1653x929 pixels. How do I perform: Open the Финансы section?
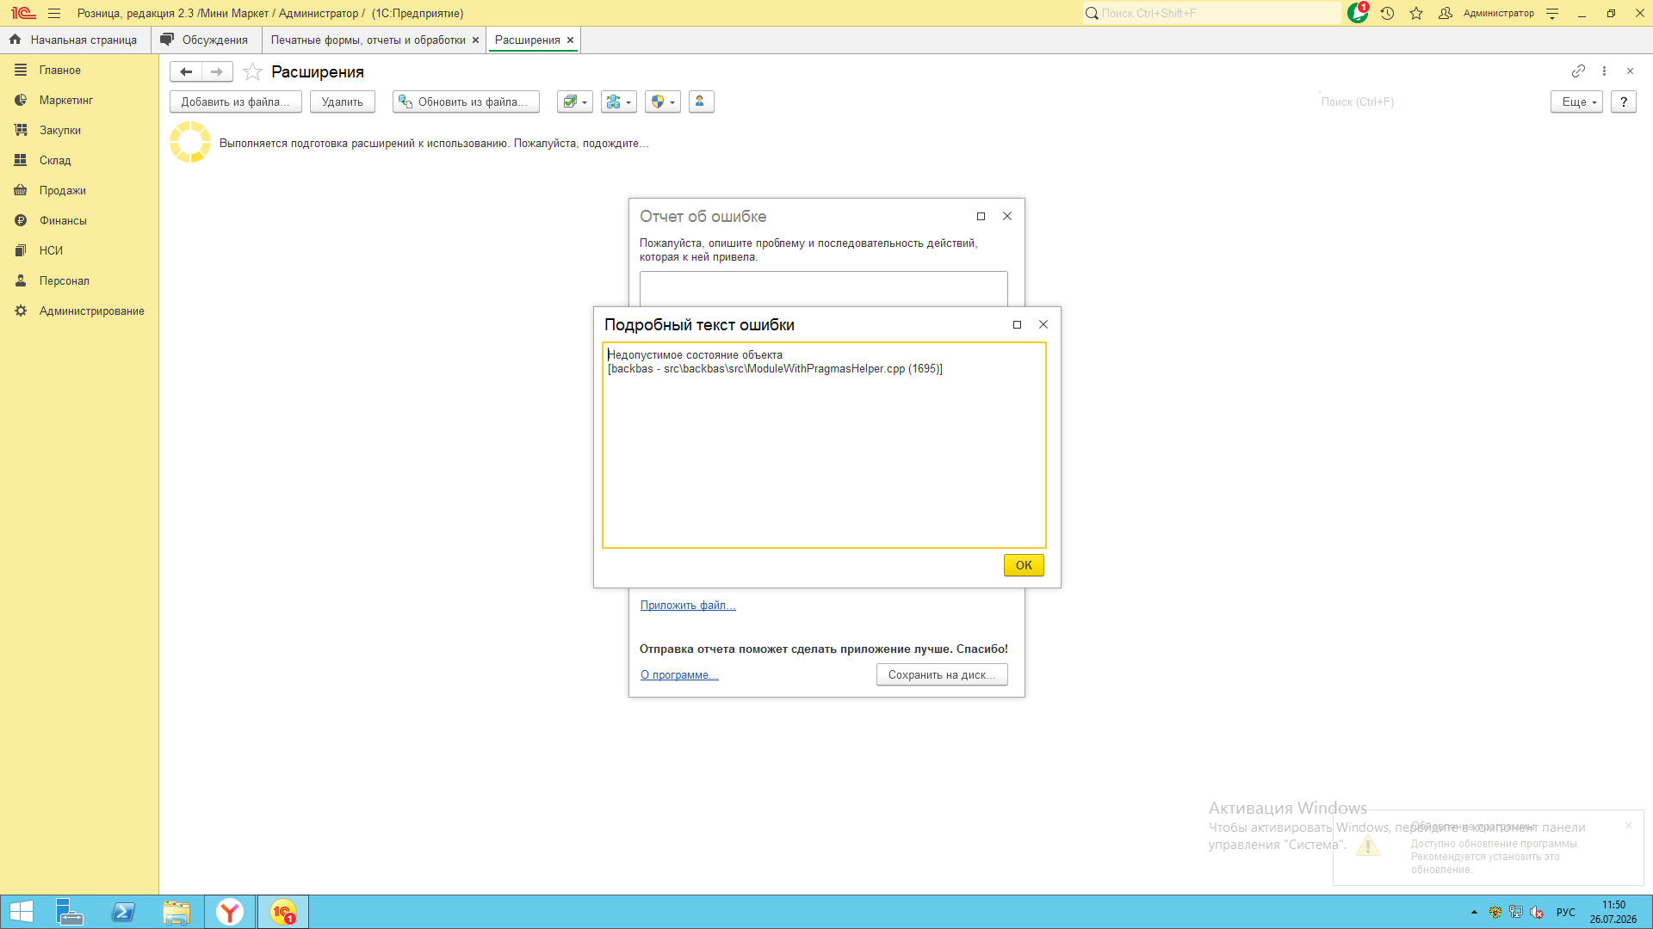79,220
